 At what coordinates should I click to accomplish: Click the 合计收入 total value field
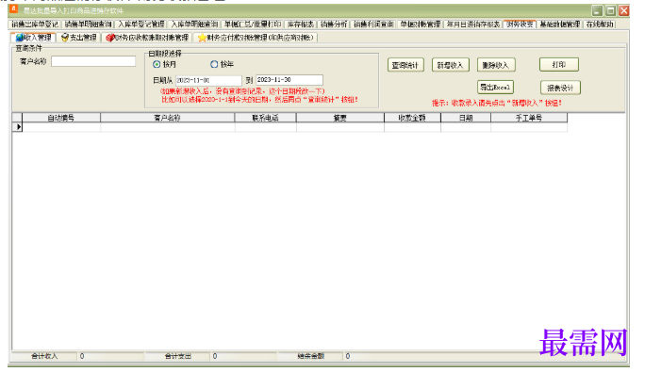(x=110, y=356)
